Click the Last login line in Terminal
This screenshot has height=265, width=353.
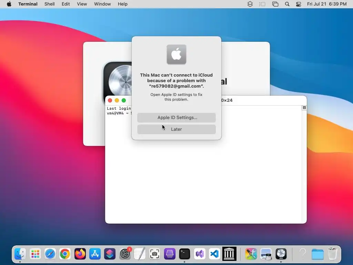pyautogui.click(x=119, y=108)
